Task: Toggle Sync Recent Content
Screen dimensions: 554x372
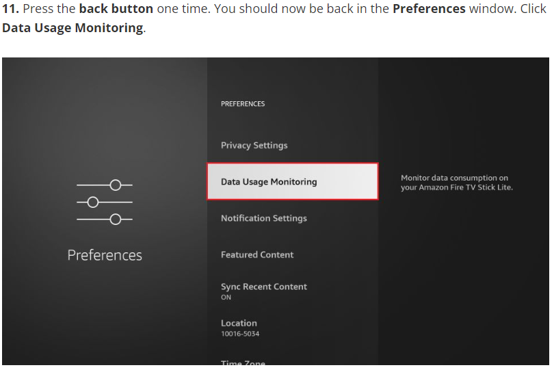Action: (263, 287)
